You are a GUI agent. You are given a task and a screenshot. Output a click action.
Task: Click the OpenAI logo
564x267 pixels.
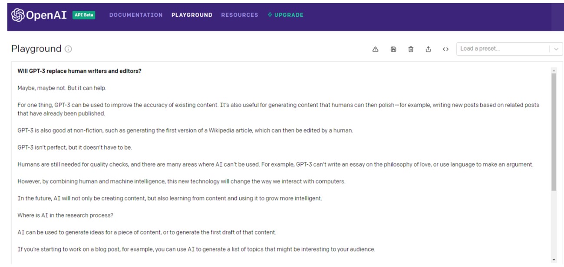[x=39, y=15]
